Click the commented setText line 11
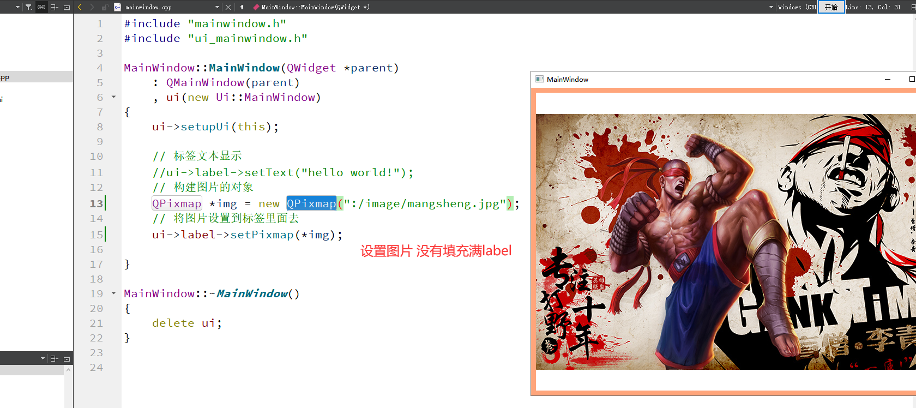 (x=282, y=173)
